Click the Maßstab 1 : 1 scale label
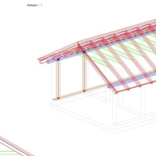Viewport: 156px width, 156px height. 35,5
